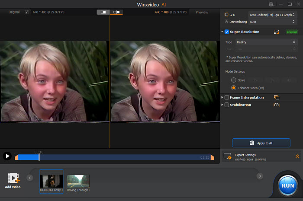
Task: Click the timeline progress bar
Action: pos(114,157)
